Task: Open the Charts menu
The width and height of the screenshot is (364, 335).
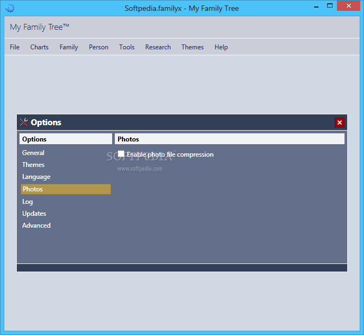Action: pyautogui.click(x=40, y=47)
